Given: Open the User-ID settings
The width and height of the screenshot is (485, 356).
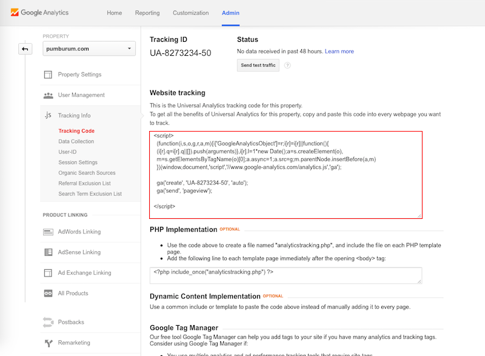Looking at the screenshot, I should [x=67, y=152].
